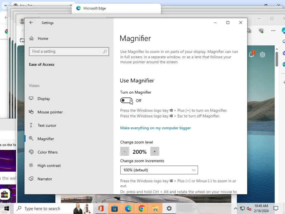Increase zoom level with plus button

tap(155, 151)
